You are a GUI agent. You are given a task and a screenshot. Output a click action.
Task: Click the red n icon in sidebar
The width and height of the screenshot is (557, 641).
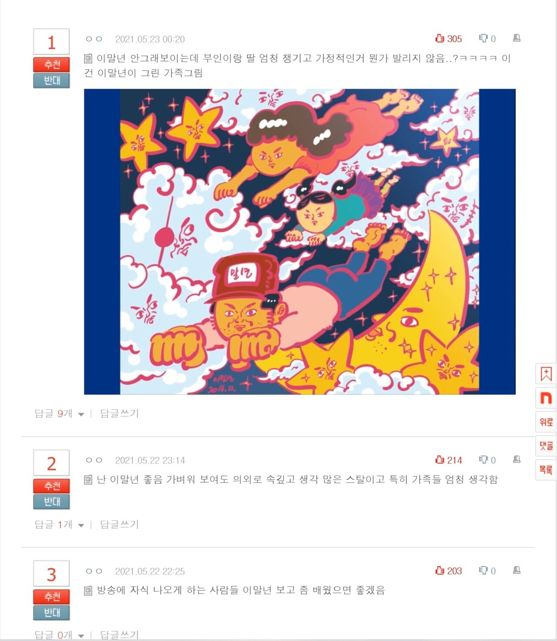point(546,398)
